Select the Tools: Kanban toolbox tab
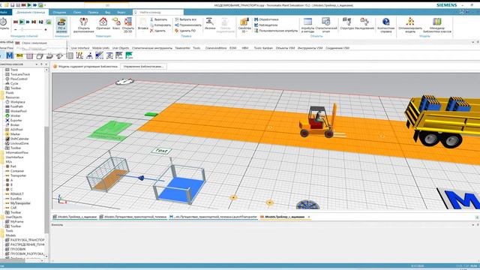The height and width of the screenshot is (270, 480). pos(263,48)
